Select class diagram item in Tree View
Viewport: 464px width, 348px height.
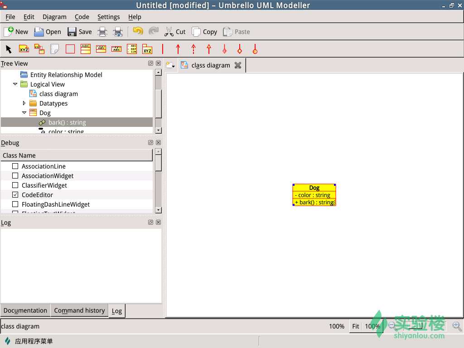pos(58,94)
